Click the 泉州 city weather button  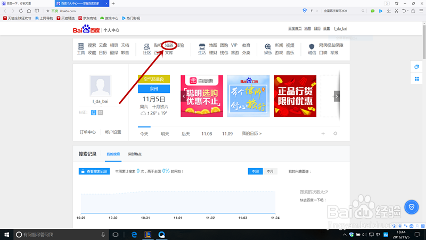pos(154,89)
